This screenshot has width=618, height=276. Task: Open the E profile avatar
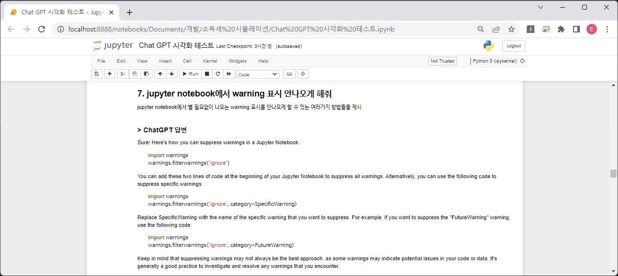pyautogui.click(x=592, y=29)
